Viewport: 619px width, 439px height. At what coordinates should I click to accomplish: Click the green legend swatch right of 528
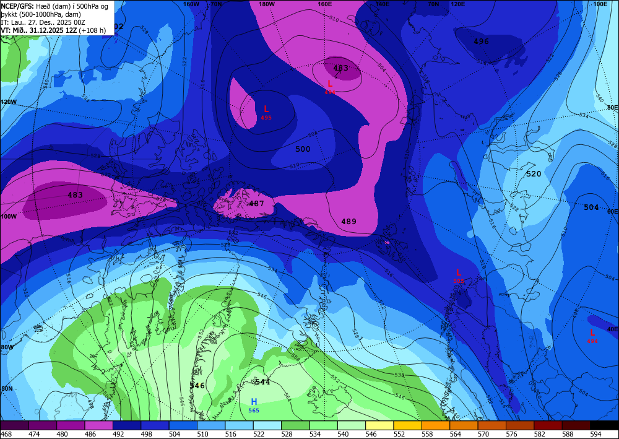(x=295, y=425)
